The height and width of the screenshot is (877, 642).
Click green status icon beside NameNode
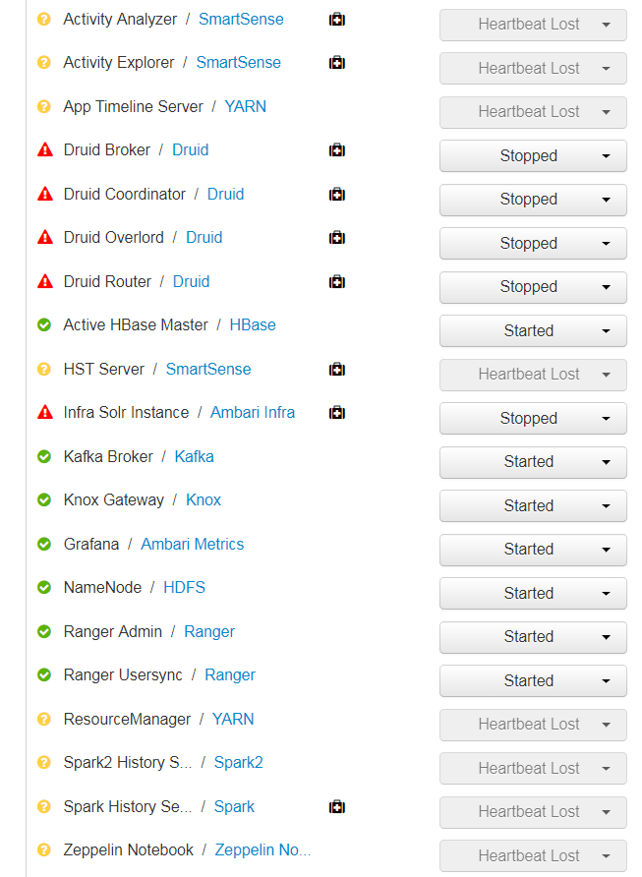pyautogui.click(x=44, y=588)
